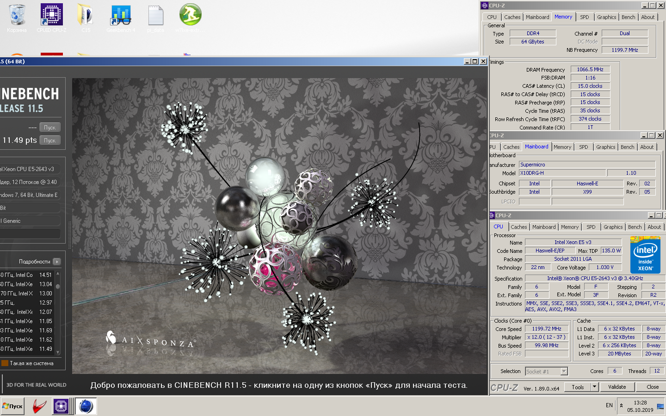Screen dimensions: 666x416
Task: Click the red swoosh icon in taskbar
Action: click(x=39, y=406)
